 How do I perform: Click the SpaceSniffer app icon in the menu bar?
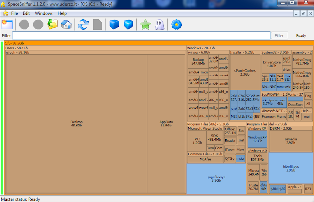point(5,13)
